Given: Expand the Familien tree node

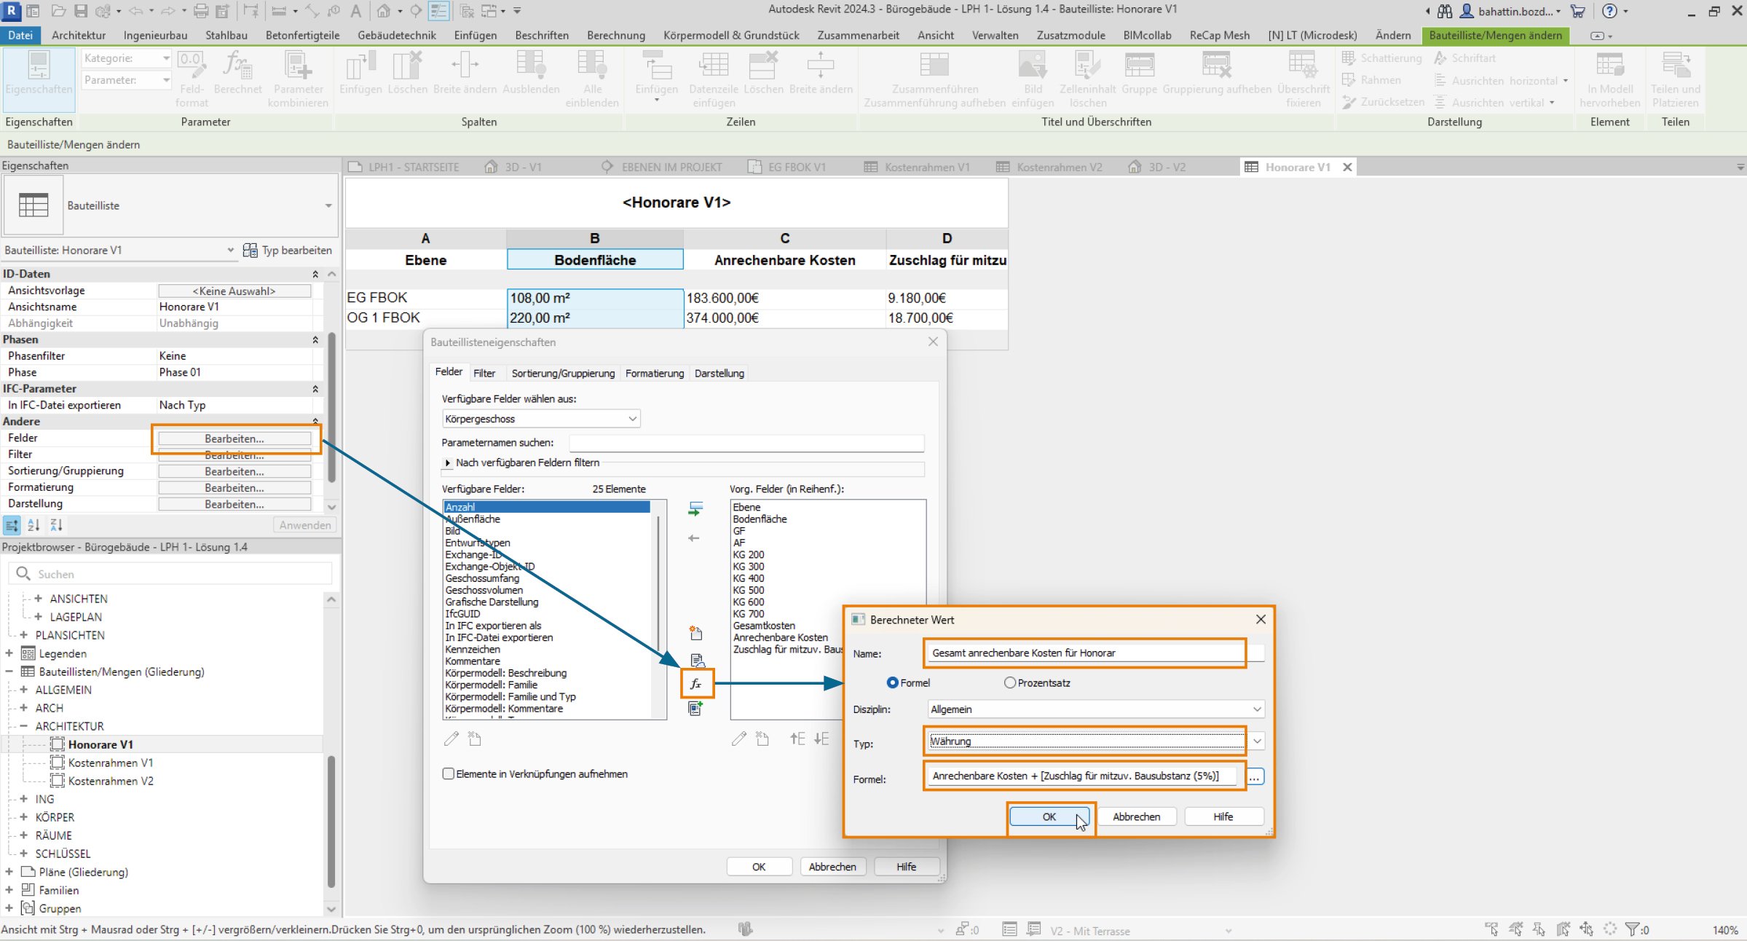Looking at the screenshot, I should pos(9,890).
